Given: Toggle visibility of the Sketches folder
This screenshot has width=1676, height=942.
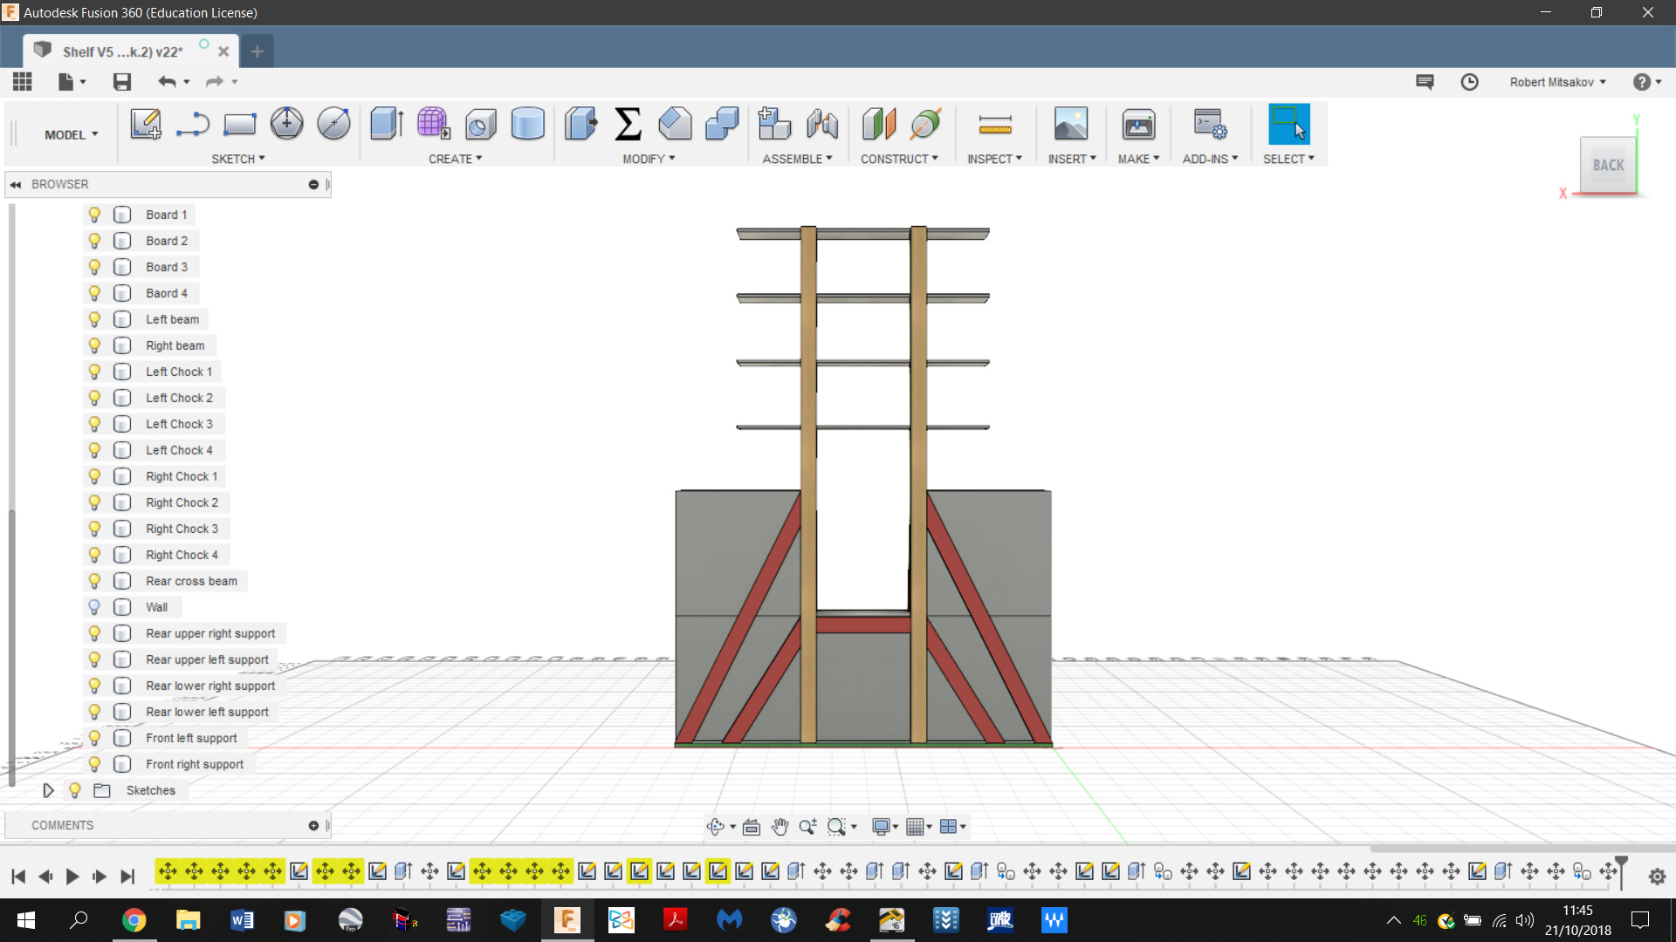Looking at the screenshot, I should pyautogui.click(x=75, y=790).
